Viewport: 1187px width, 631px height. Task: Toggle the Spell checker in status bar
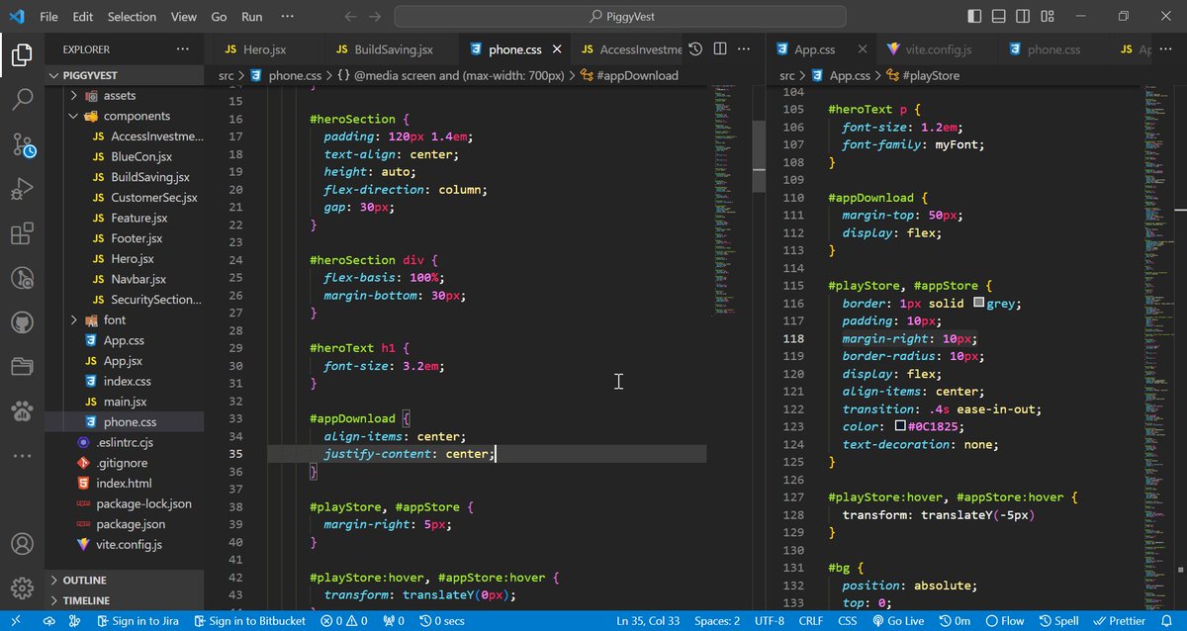(1058, 620)
